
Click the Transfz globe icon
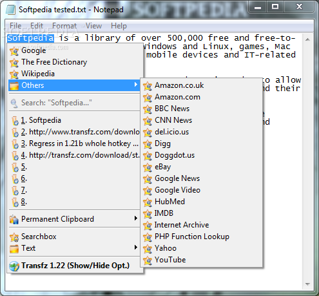(14, 266)
